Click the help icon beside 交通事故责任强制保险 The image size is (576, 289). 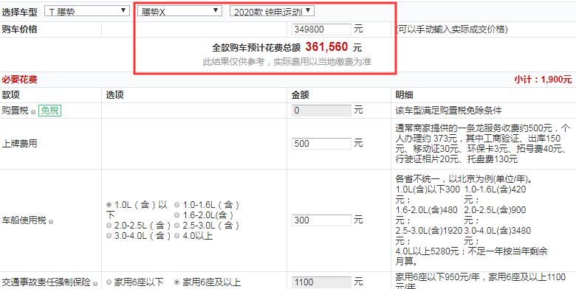pyautogui.click(x=95, y=284)
